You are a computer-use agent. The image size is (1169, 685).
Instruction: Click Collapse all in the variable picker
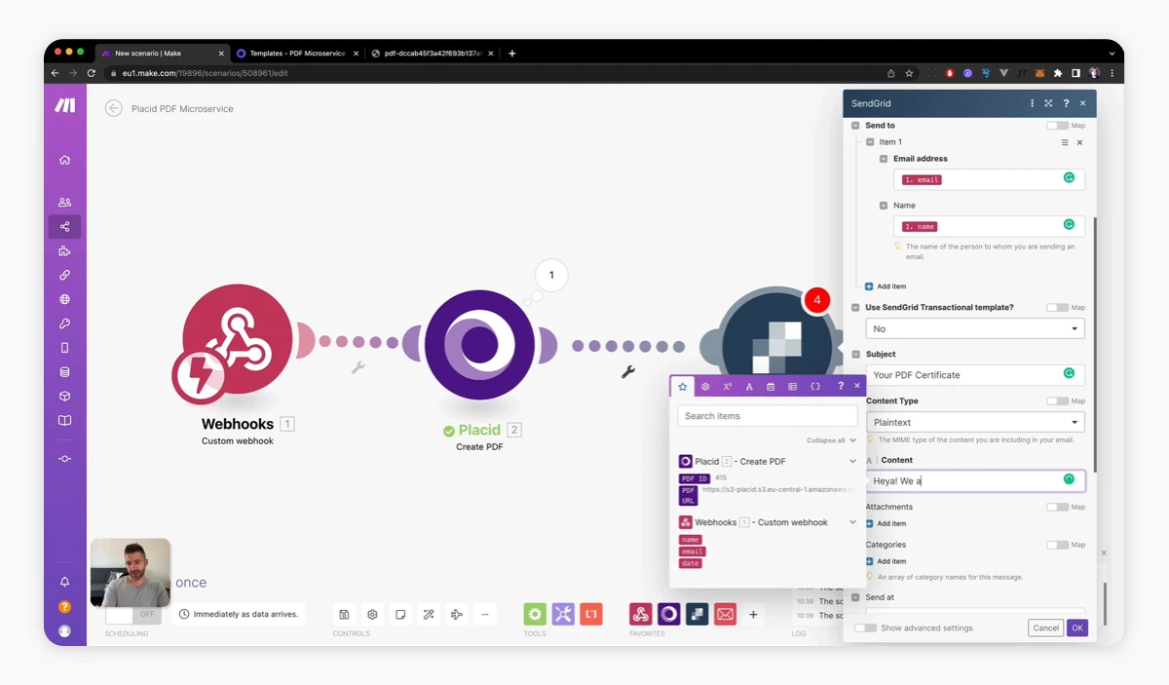tap(829, 440)
